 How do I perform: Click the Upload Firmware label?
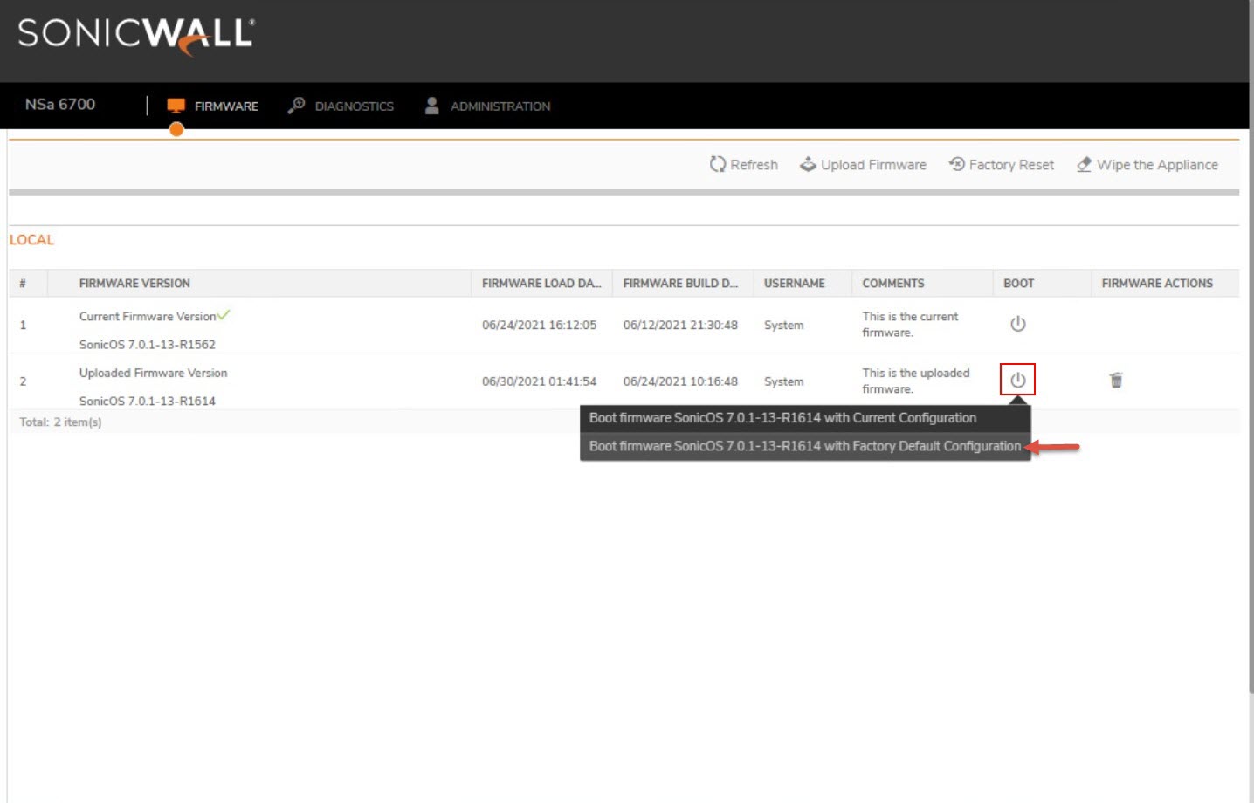click(x=873, y=165)
